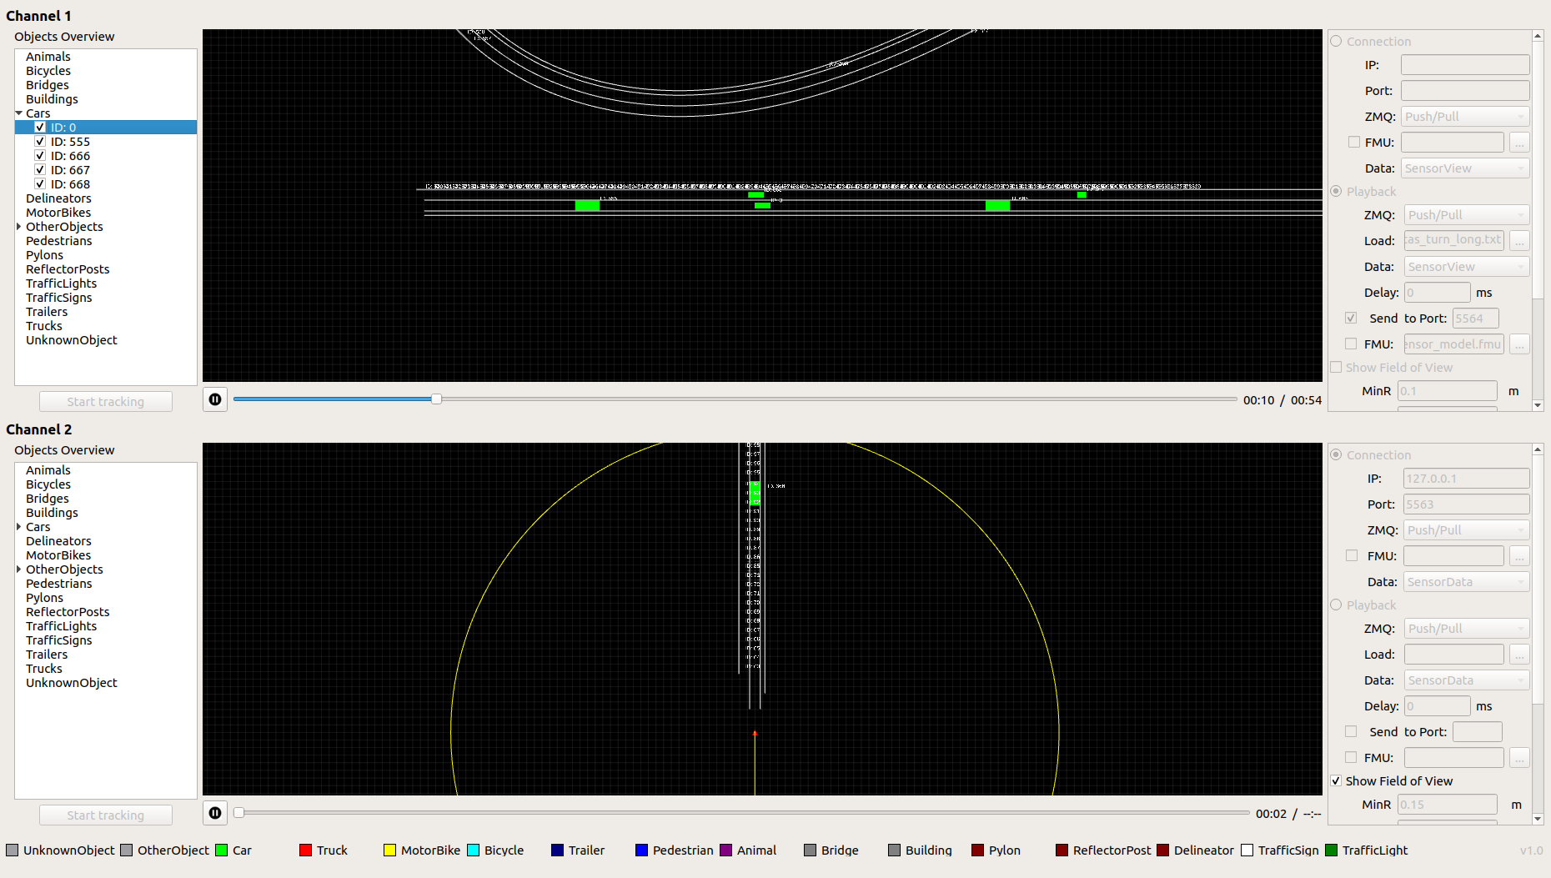Browse for connection FMU file in Channel 1
Viewport: 1551px width, 878px height.
click(1519, 143)
